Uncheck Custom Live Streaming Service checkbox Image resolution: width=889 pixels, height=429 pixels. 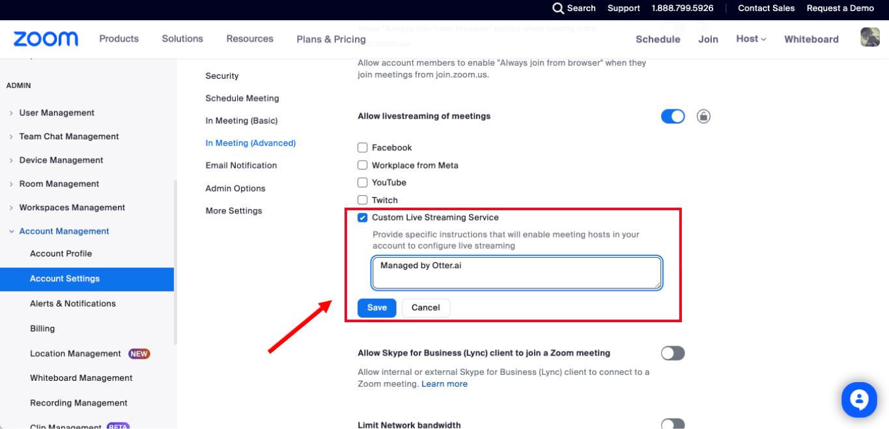click(363, 217)
